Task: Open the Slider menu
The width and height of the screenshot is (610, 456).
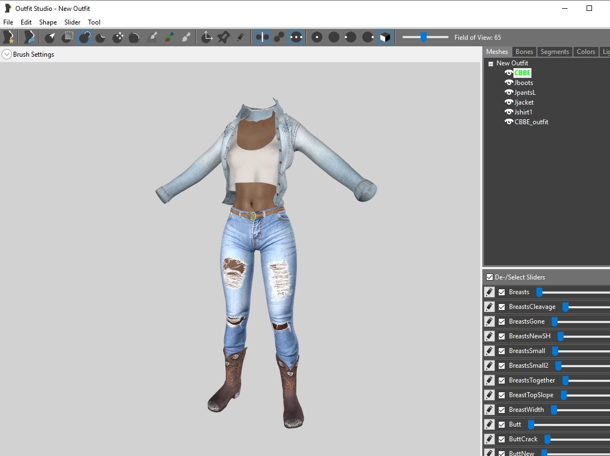Action: (73, 22)
